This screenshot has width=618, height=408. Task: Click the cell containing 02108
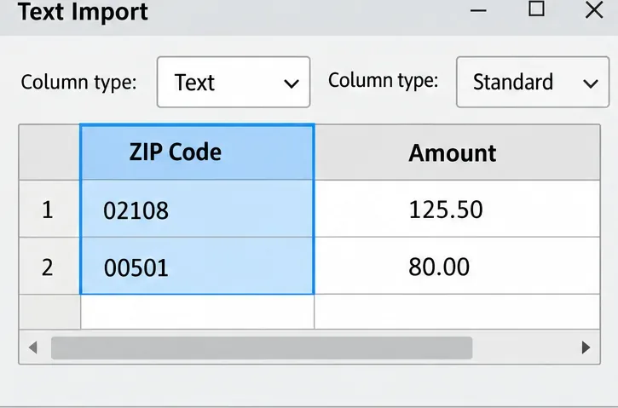click(x=197, y=209)
